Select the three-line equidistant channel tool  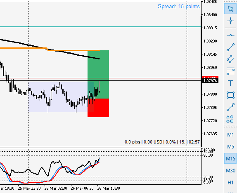pyautogui.click(x=230, y=71)
